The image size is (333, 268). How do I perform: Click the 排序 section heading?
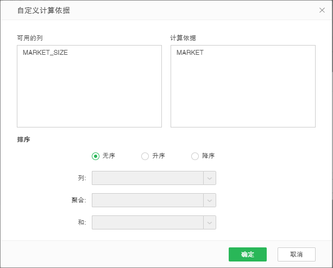pyautogui.click(x=23, y=139)
